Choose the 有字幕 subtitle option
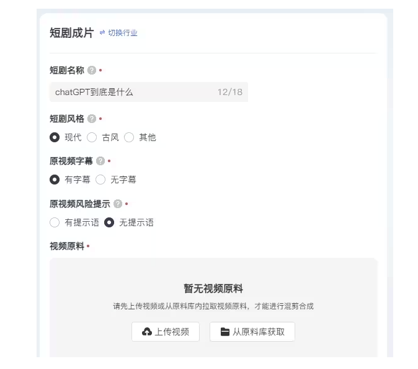This screenshot has height=369, width=418. coord(55,180)
